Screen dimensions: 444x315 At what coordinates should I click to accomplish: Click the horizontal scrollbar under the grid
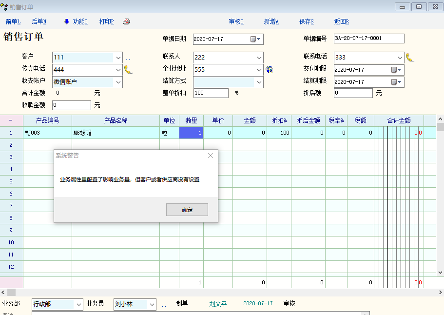pyautogui.click(x=219, y=292)
